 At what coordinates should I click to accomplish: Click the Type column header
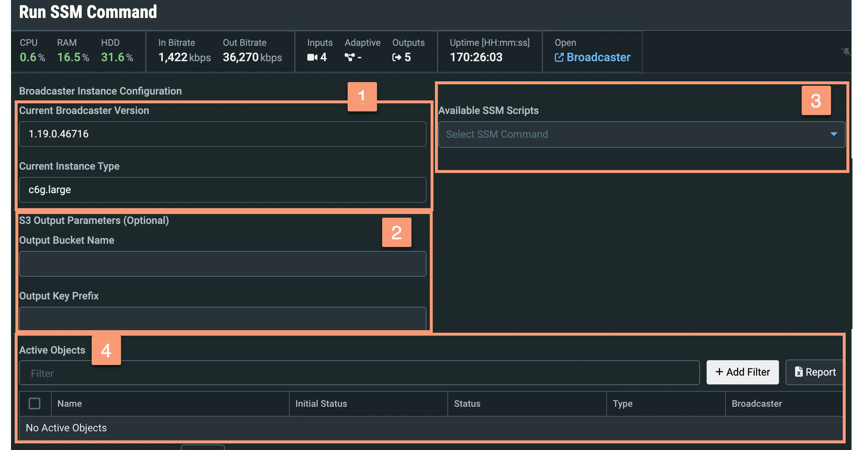click(623, 403)
